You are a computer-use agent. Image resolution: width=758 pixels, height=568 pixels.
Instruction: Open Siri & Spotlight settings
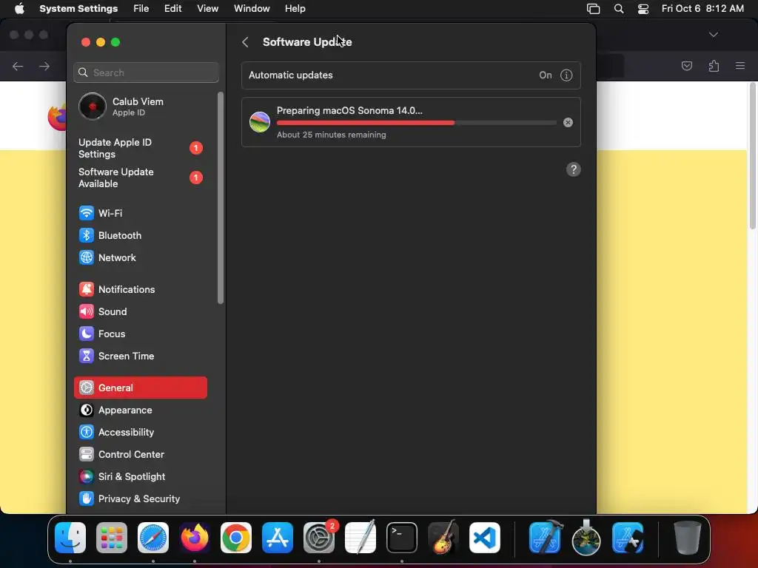pyautogui.click(x=141, y=477)
